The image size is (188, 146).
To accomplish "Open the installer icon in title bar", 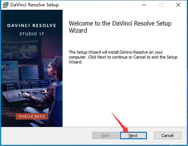I will (x=5, y=5).
